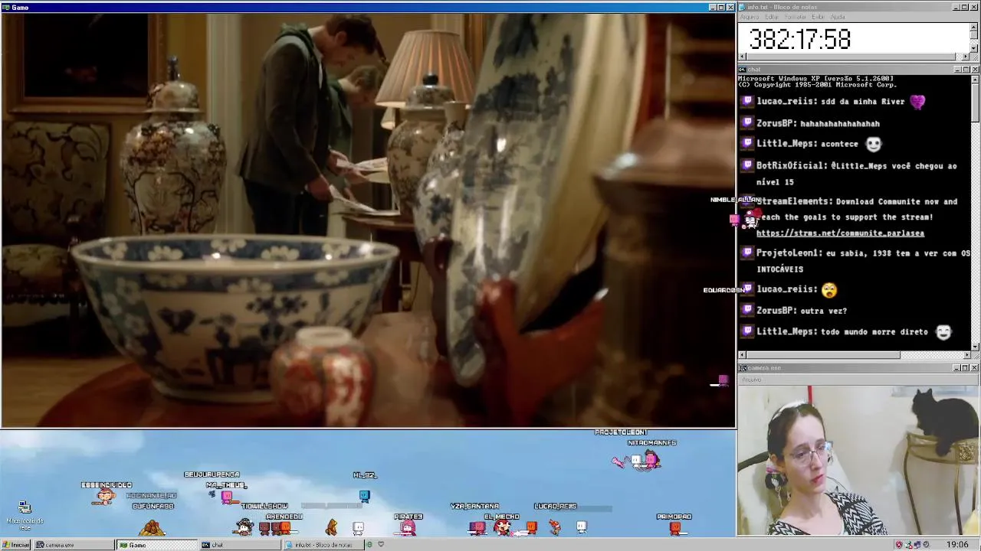Click the TIOWILLSHOW character sprite
Viewport: 981px width, 551px height.
pyautogui.click(x=244, y=526)
